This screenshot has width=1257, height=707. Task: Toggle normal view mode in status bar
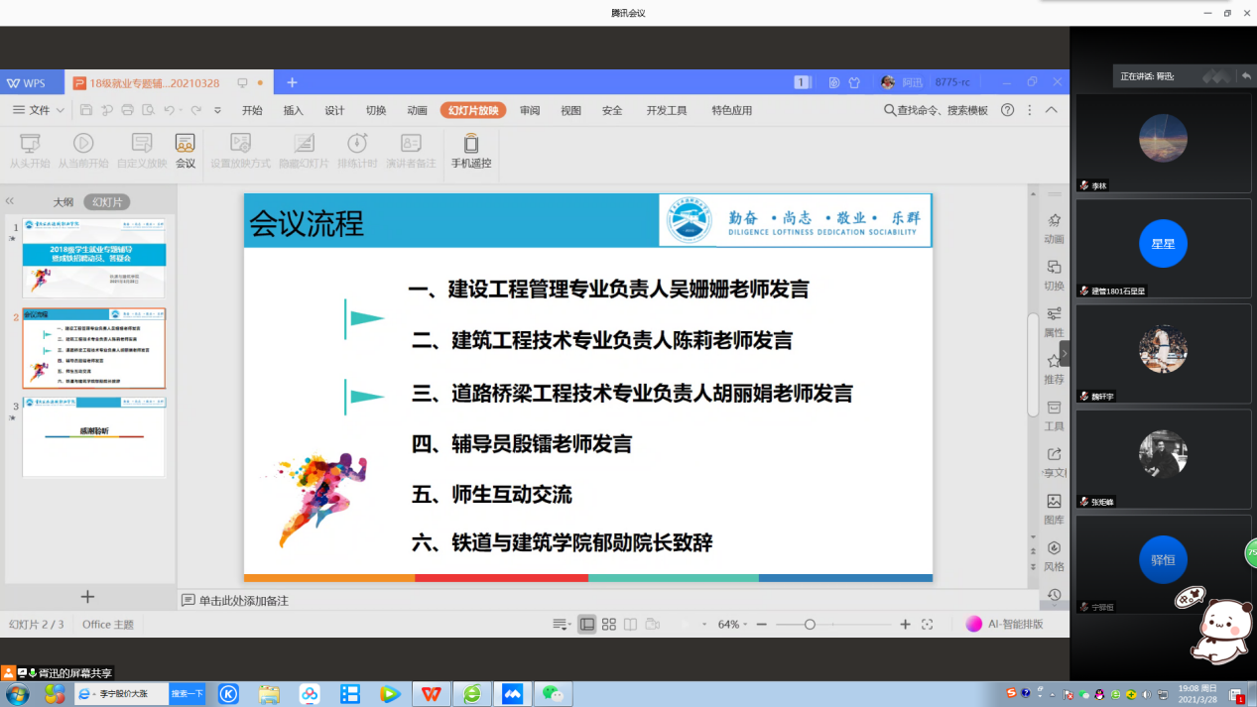point(587,624)
